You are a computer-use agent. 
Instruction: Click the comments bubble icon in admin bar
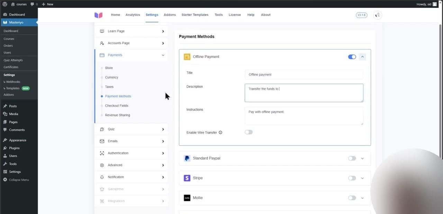point(32,4)
